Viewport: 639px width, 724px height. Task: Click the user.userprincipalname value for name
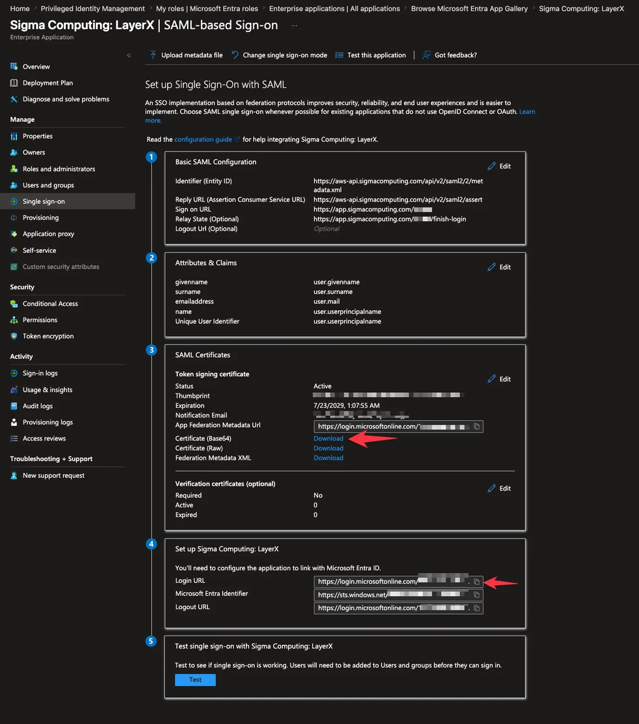347,312
